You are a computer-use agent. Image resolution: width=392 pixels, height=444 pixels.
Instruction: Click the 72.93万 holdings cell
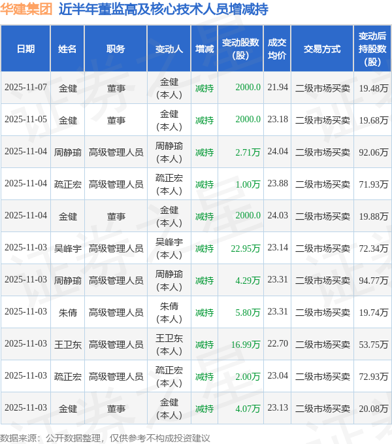(373, 377)
